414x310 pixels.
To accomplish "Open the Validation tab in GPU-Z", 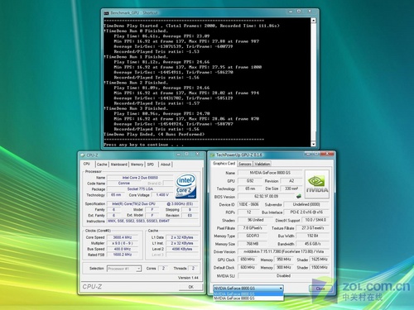I will 262,164.
